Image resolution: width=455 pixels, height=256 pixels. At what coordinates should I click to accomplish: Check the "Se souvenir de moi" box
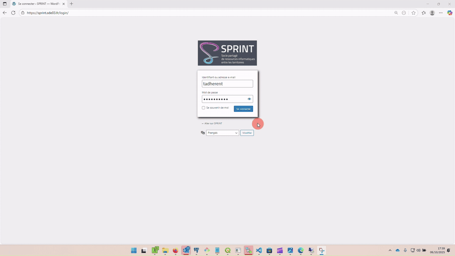coord(204,108)
